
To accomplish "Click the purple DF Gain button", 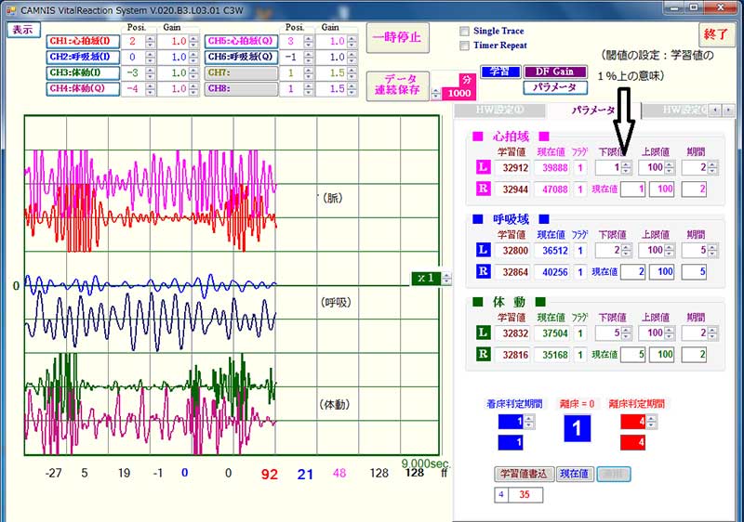I will click(x=555, y=72).
